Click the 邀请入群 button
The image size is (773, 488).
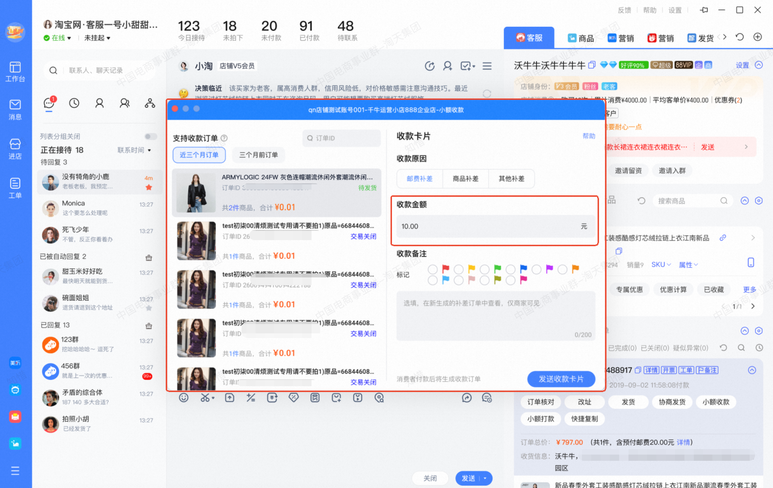coord(672,171)
